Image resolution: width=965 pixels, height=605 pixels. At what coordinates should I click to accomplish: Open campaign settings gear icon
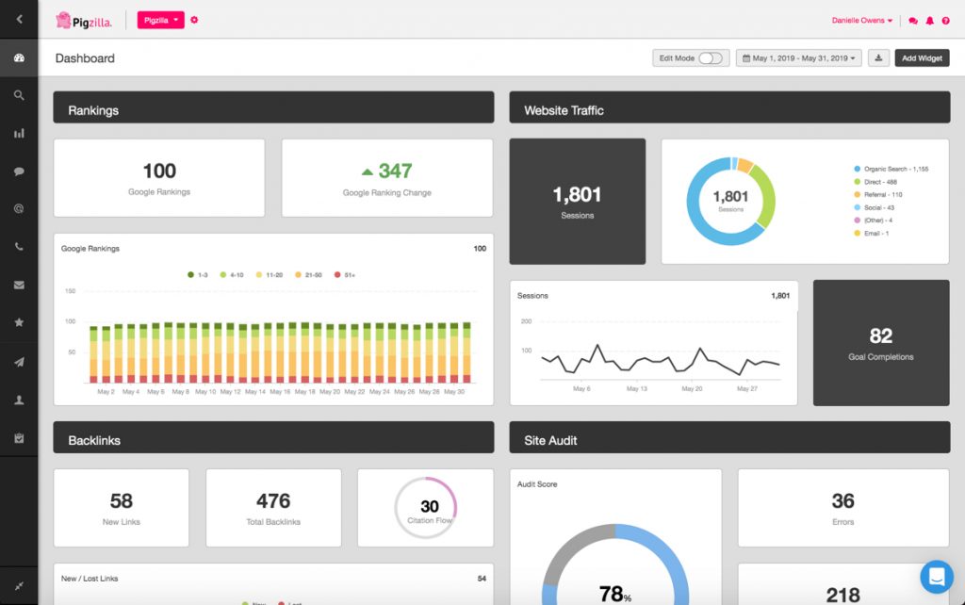click(194, 20)
